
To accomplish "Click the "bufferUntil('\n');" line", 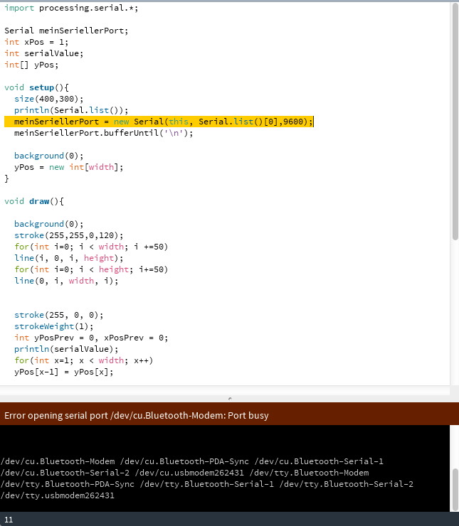I will (x=103, y=133).
